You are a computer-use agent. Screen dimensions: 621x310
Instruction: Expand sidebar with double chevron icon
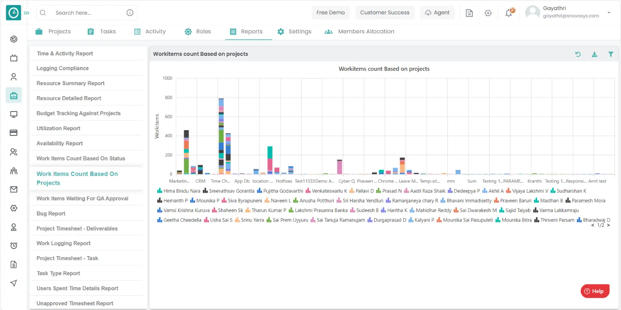pos(26,13)
